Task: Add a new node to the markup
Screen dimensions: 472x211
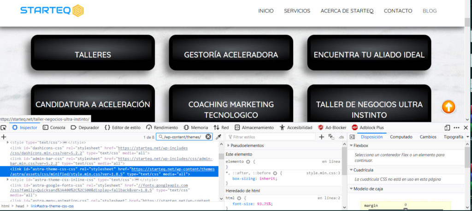Action: 4,137
